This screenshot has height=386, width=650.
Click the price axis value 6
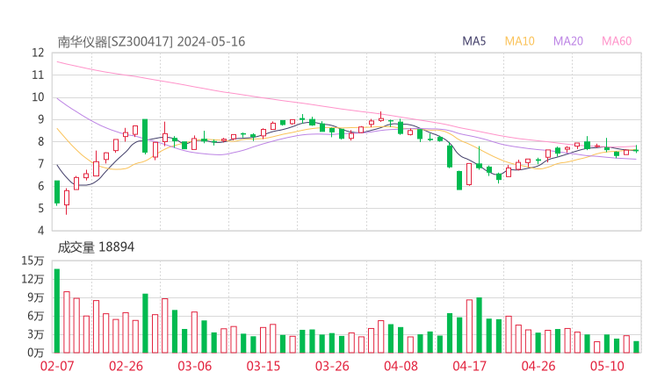(40, 186)
